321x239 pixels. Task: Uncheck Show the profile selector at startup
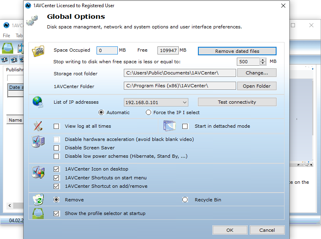56,213
